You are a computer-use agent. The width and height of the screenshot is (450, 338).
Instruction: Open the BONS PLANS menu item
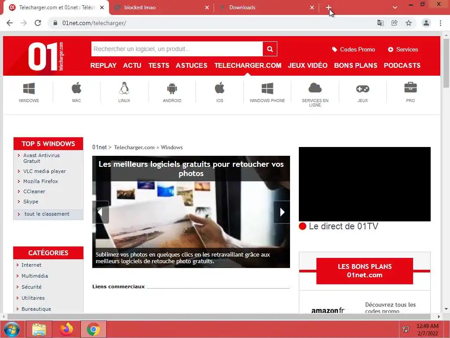pyautogui.click(x=356, y=66)
